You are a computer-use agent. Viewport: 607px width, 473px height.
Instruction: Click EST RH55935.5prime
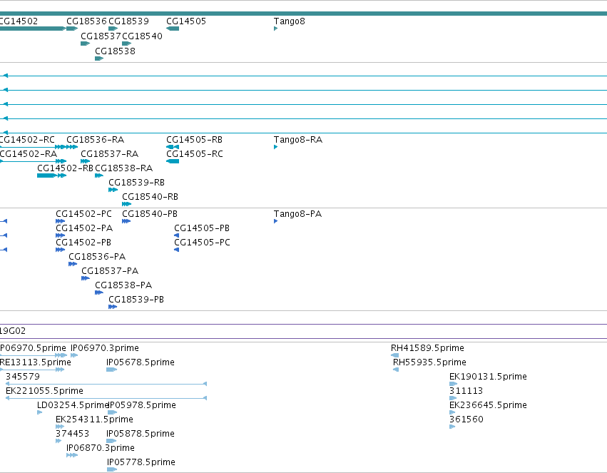(x=429, y=362)
